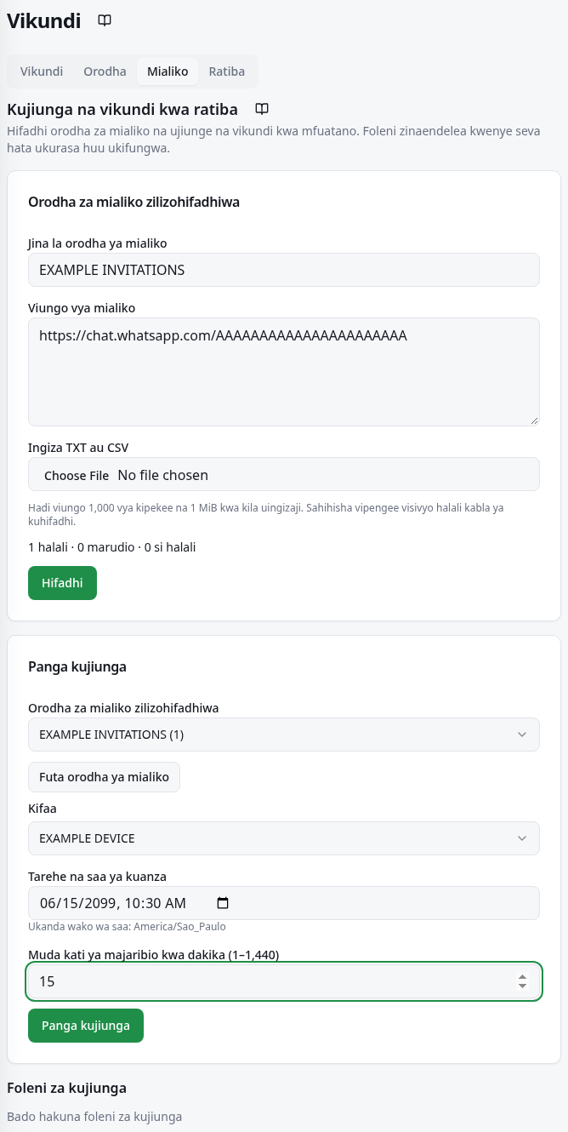Click the interval minutes field showing 15
Viewport: 568px width, 1132px height.
point(284,981)
